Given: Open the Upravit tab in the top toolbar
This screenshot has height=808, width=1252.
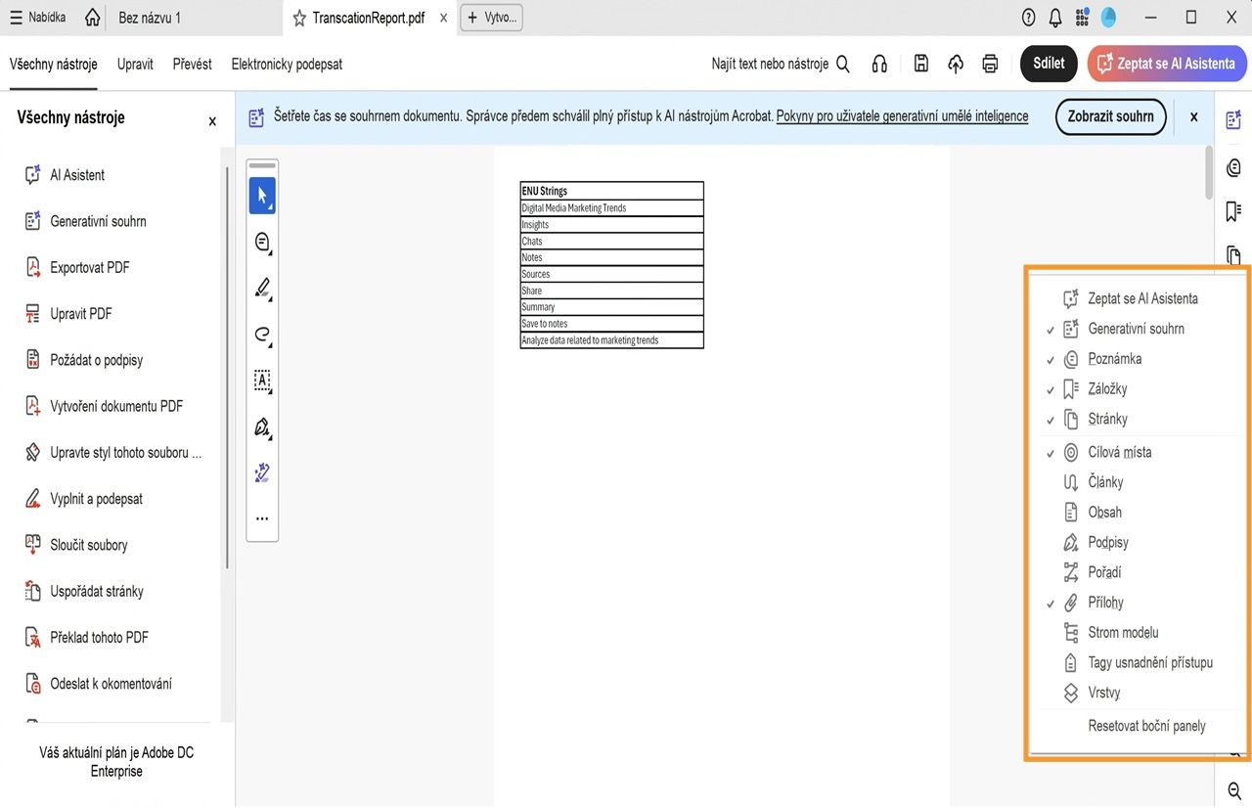Looking at the screenshot, I should (135, 64).
